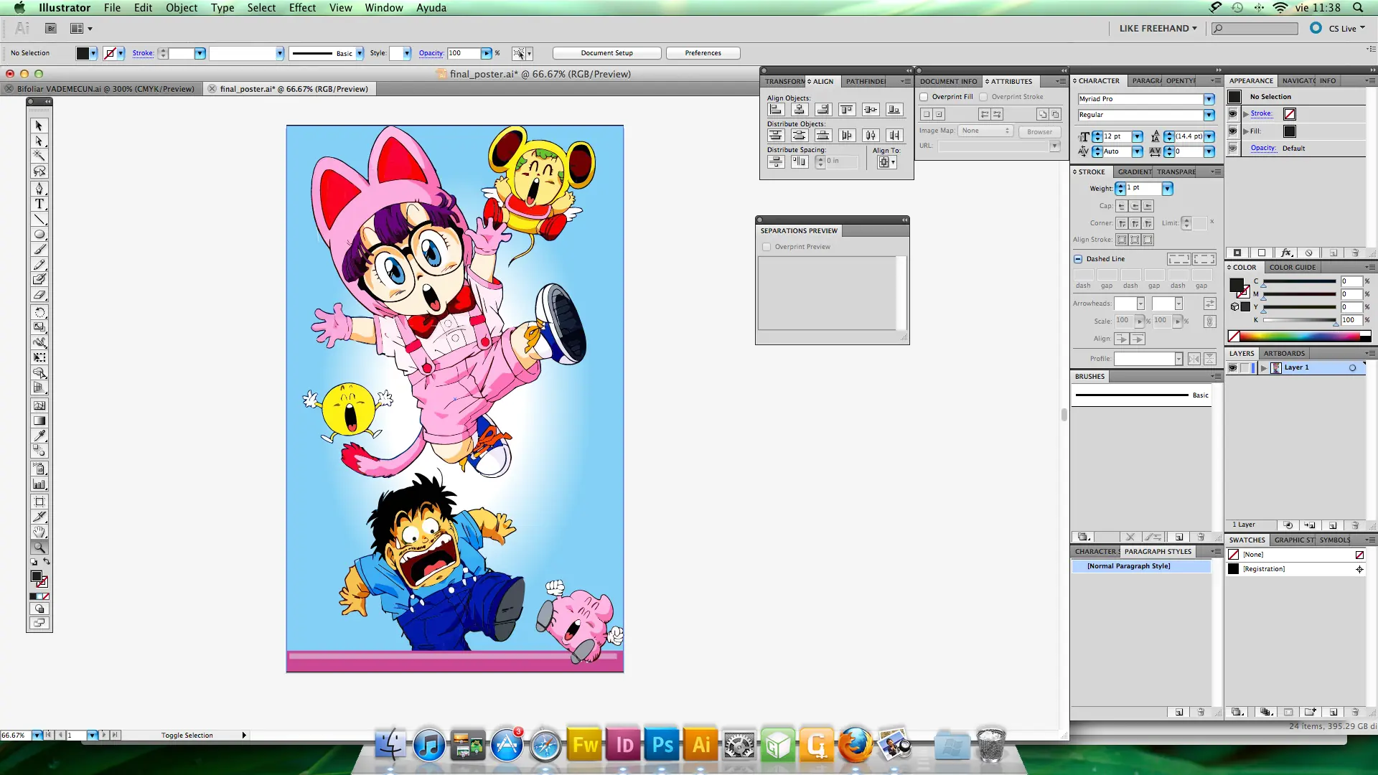Toggle the Dashed Line checkbox

pyautogui.click(x=1078, y=259)
